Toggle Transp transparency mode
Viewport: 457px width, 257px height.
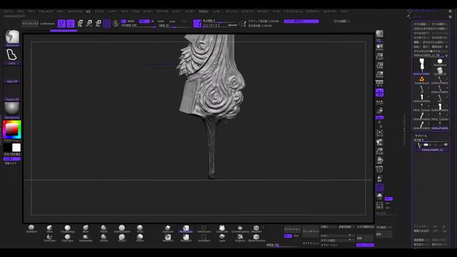tap(379, 178)
